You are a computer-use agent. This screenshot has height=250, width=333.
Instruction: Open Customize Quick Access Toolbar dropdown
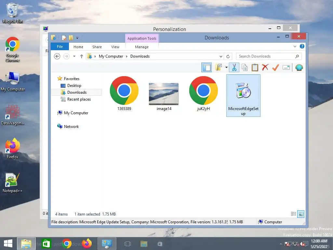77,38
